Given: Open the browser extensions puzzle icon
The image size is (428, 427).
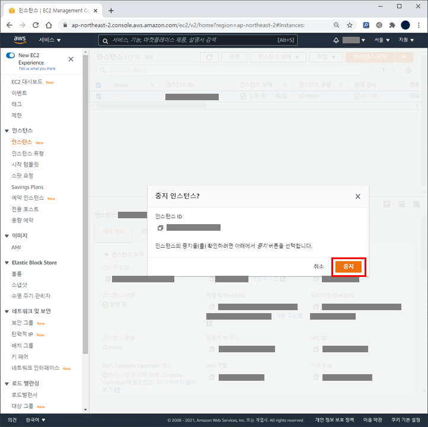Looking at the screenshot, I should point(392,25).
